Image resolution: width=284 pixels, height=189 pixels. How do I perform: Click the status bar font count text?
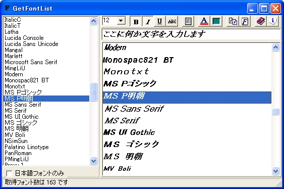tap(36, 182)
